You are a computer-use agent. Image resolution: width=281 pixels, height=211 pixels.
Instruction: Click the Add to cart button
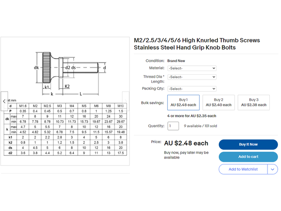tap(248, 157)
